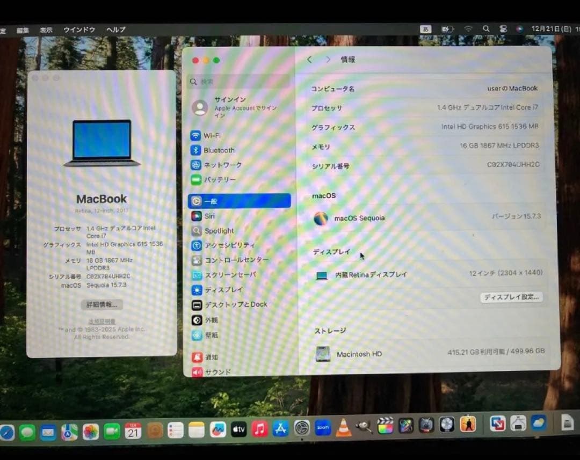Screen dimensions: 580x460
Task: Open Siri settings
Action: tap(209, 216)
